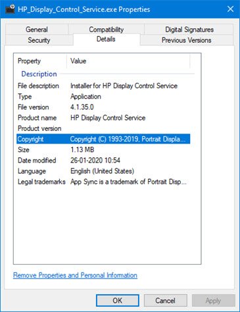Viewport: 240px width, 312px height.
Task: Close the Properties dialog window
Action: pos(230,9)
